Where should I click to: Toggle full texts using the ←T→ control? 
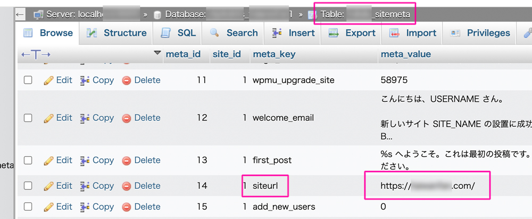(36, 54)
